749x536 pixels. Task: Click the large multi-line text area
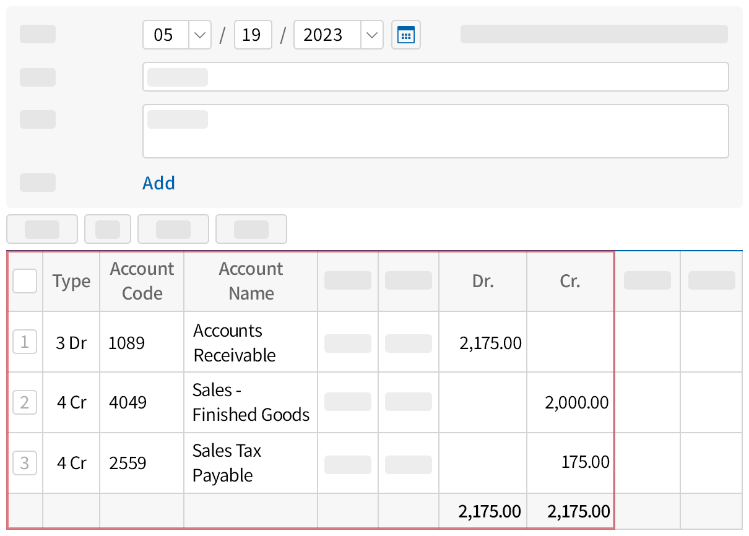[x=435, y=131]
